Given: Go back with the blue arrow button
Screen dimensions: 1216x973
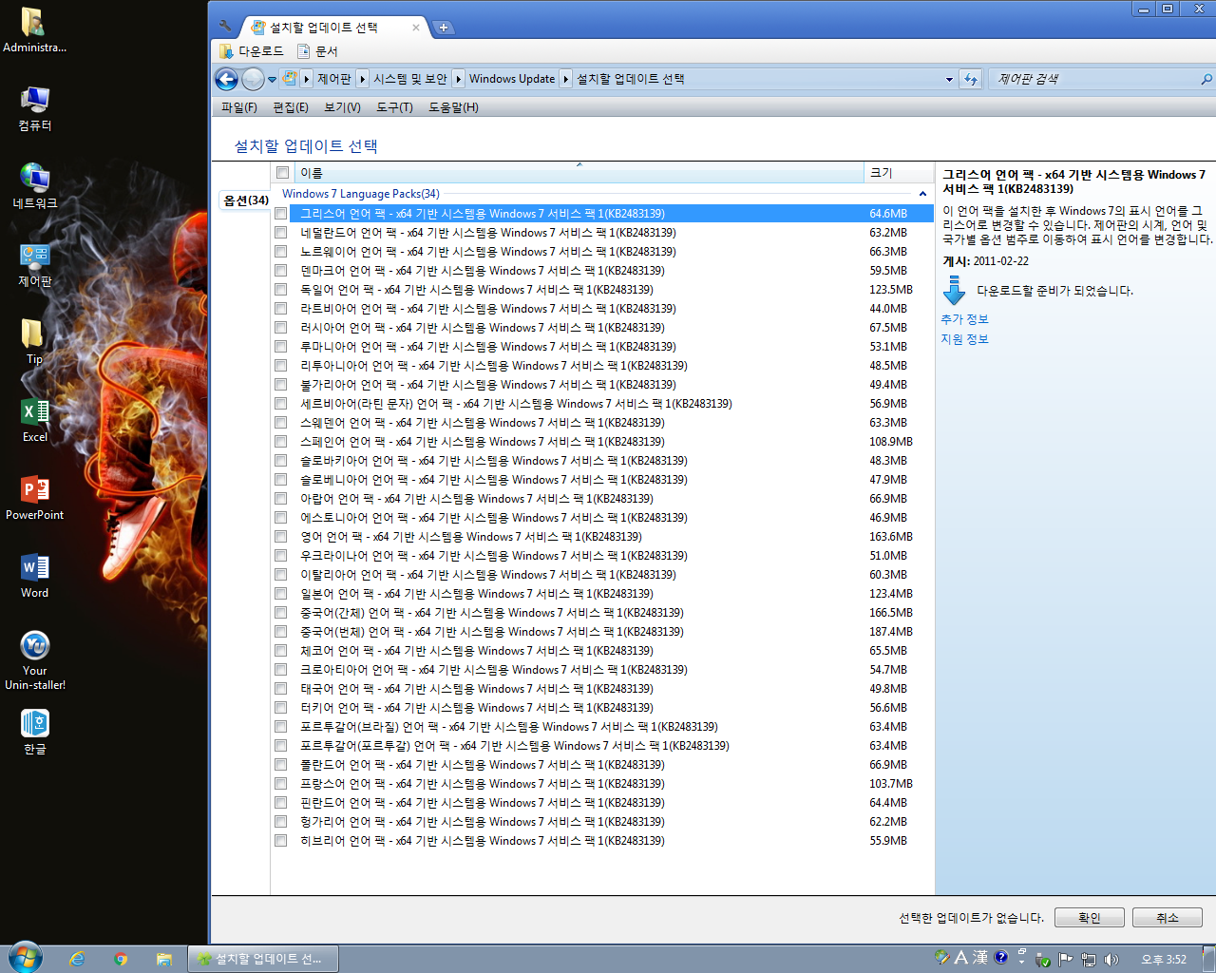Looking at the screenshot, I should [226, 79].
